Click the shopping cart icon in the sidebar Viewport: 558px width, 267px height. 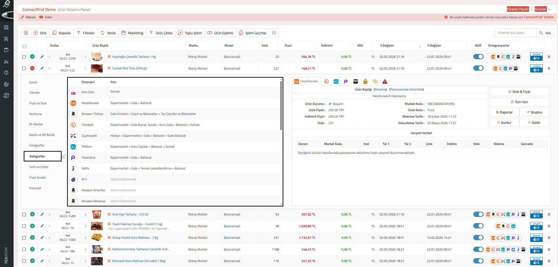[6, 39]
